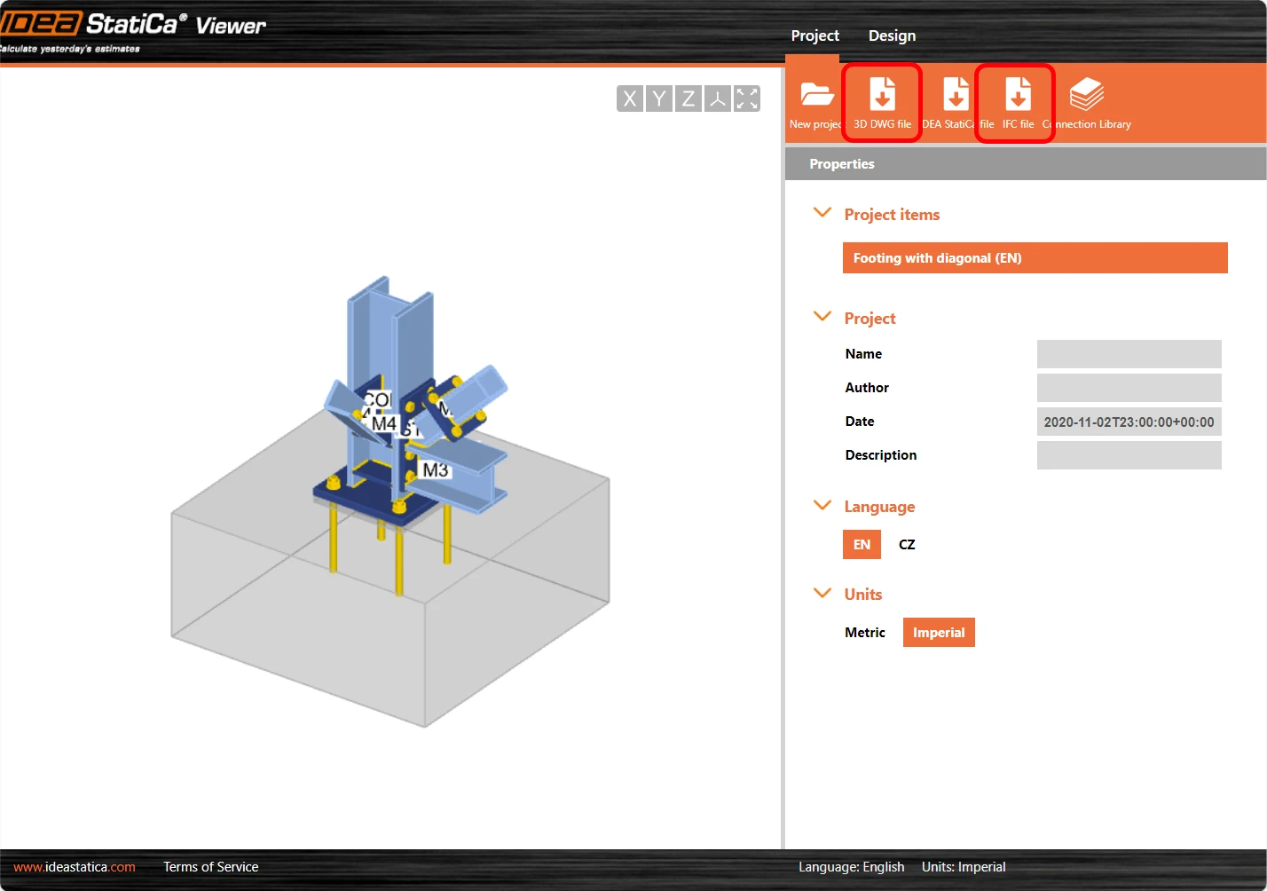Click the New project folder icon
Viewport: 1267px width, 891px height.
coord(815,94)
